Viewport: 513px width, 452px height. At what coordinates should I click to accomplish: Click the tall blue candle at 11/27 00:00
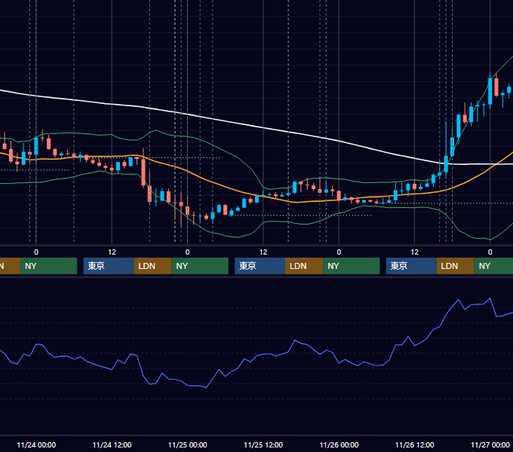pyautogui.click(x=490, y=91)
